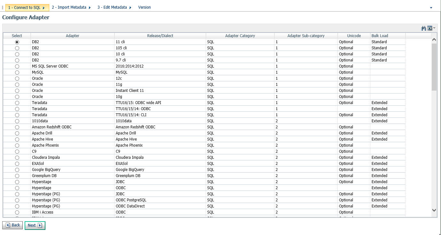
Task: Click the Back button arrow icon
Action: click(x=8, y=225)
